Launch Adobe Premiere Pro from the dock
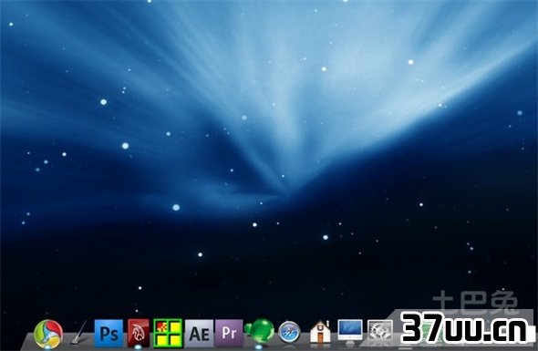Screen dimensions: 538x351 [x=229, y=333]
